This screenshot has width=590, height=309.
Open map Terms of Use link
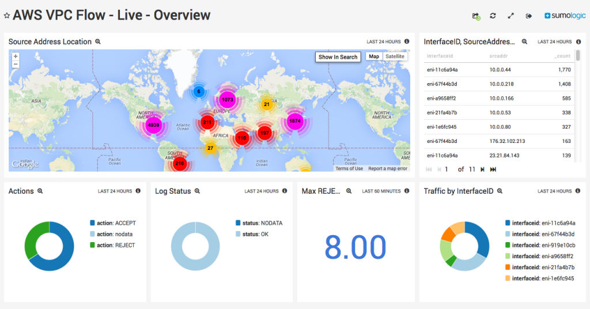coord(349,168)
